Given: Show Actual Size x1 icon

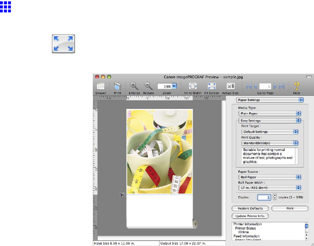Looking at the screenshot, I should point(231,86).
